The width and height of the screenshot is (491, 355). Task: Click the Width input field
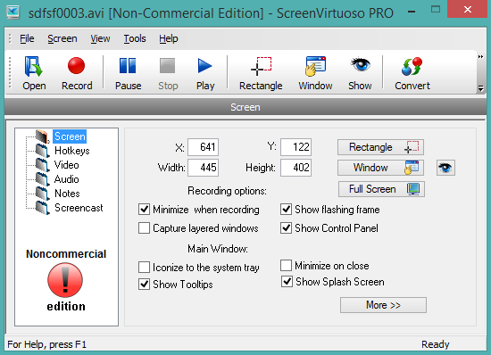pyautogui.click(x=203, y=168)
